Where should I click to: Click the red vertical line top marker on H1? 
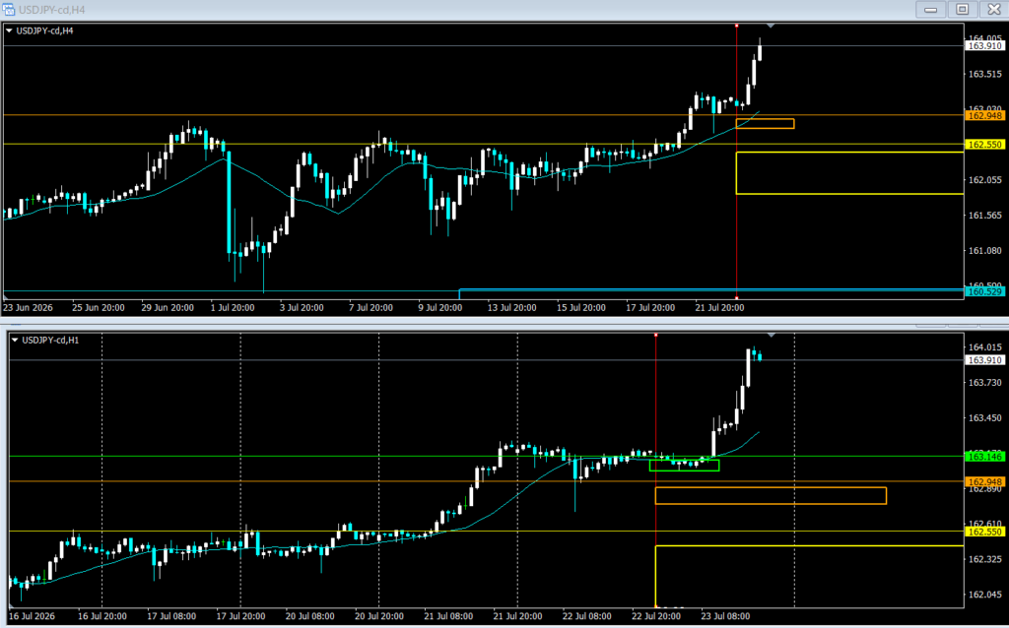[x=655, y=335]
